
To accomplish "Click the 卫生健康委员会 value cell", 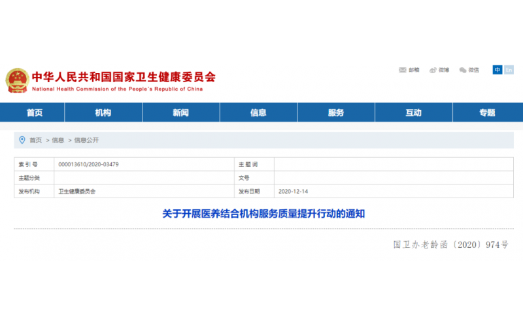I will coord(144,191).
